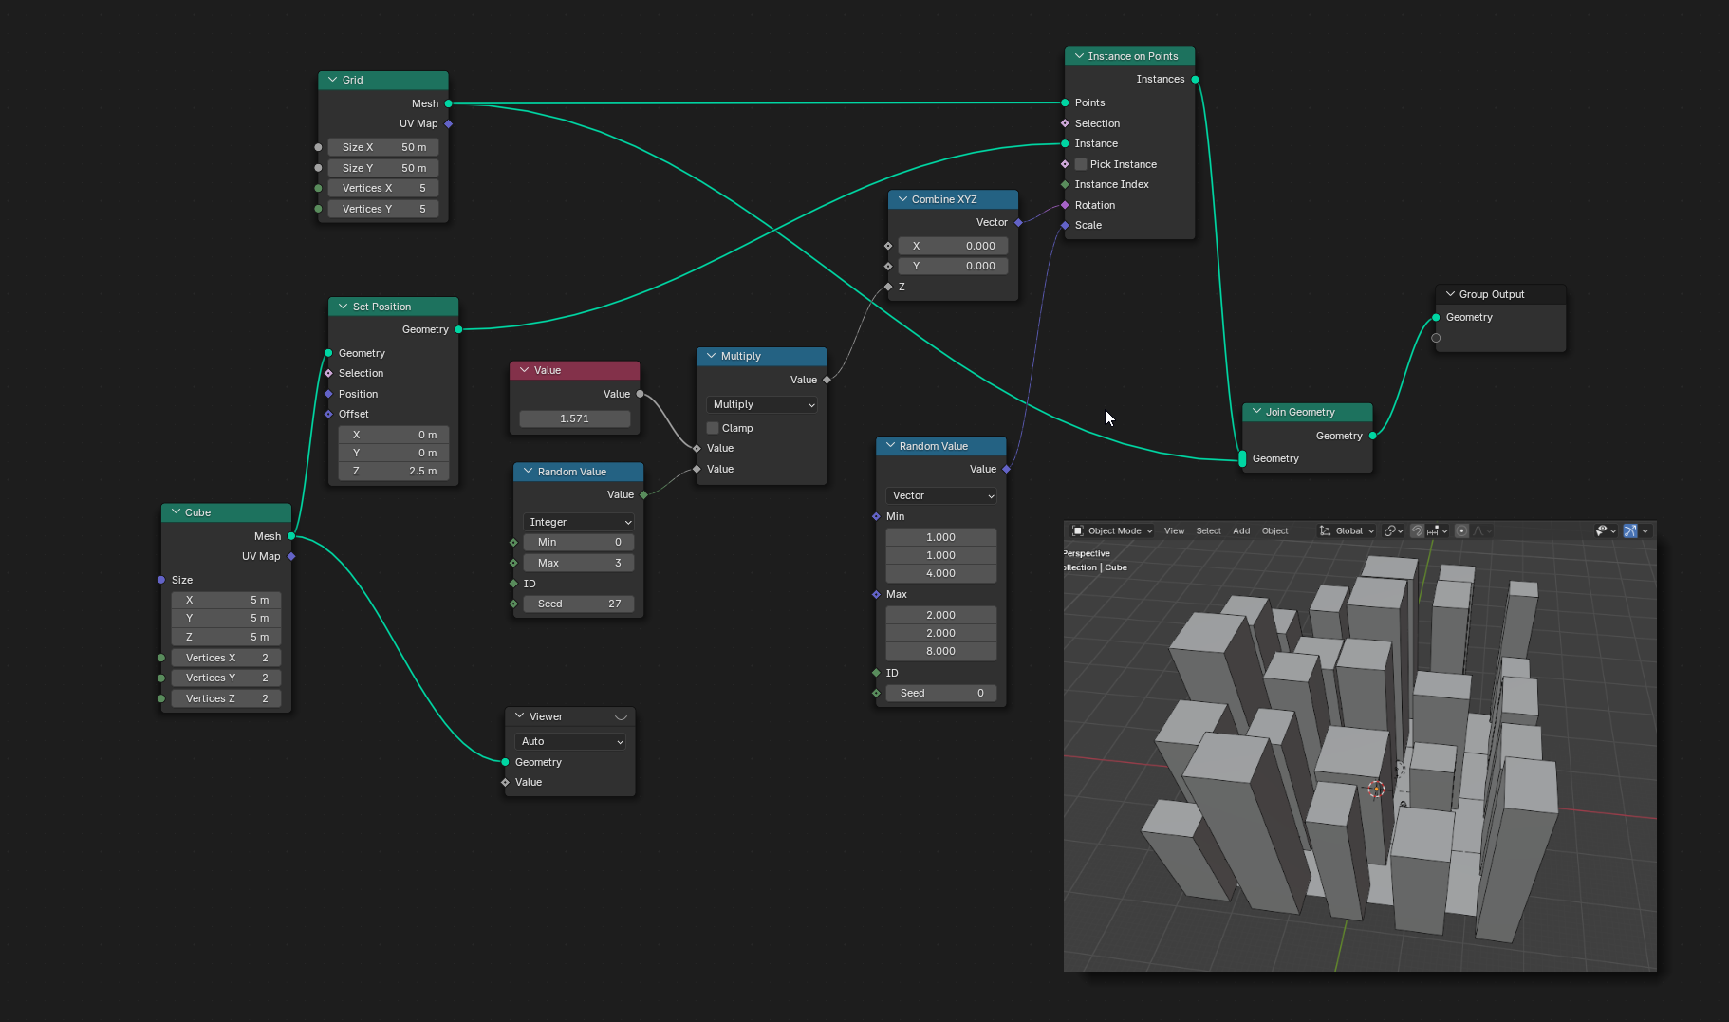Click the proportional editing icon

coord(1461,531)
